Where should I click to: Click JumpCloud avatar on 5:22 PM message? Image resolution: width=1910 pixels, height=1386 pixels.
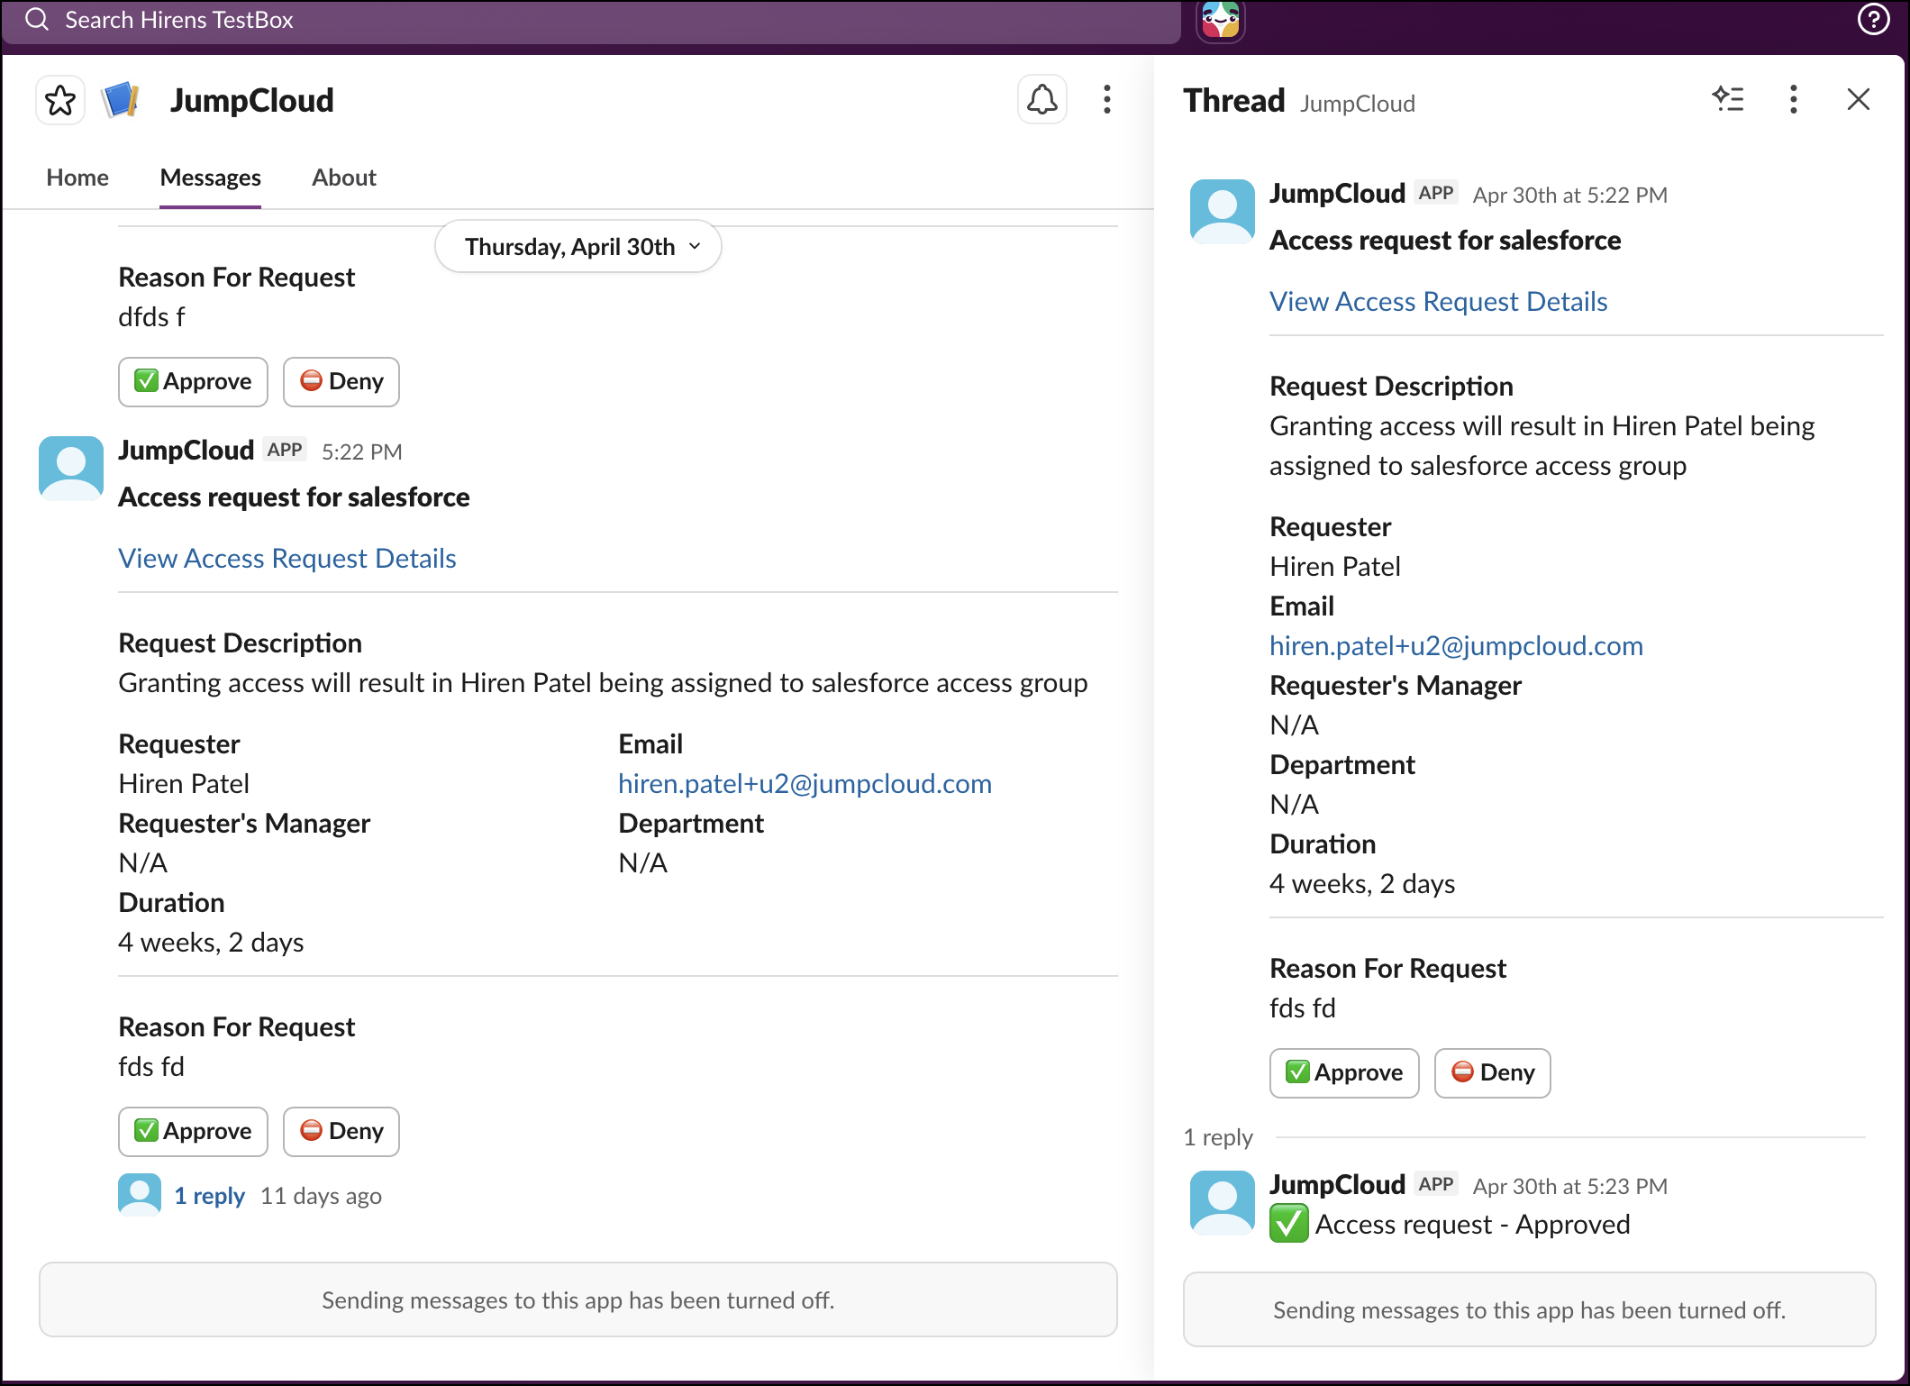pyautogui.click(x=71, y=469)
